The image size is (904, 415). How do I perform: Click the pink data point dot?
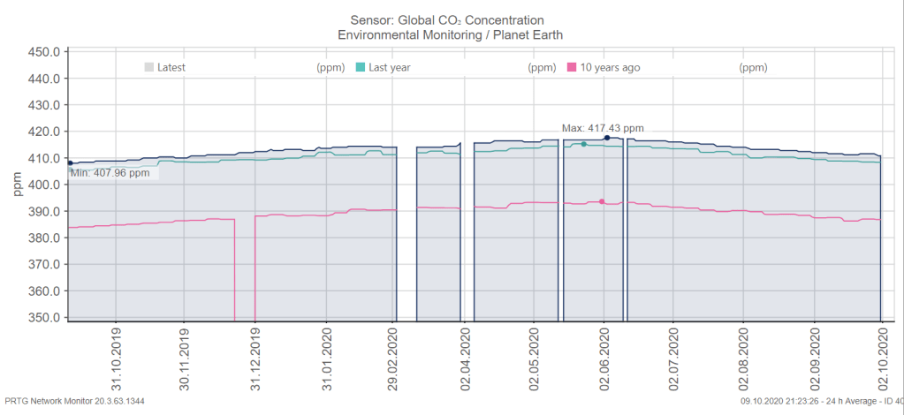(602, 201)
